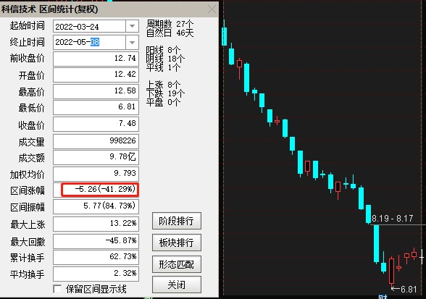Click the 形态匹配 button
The image size is (426, 299).
[x=177, y=264]
